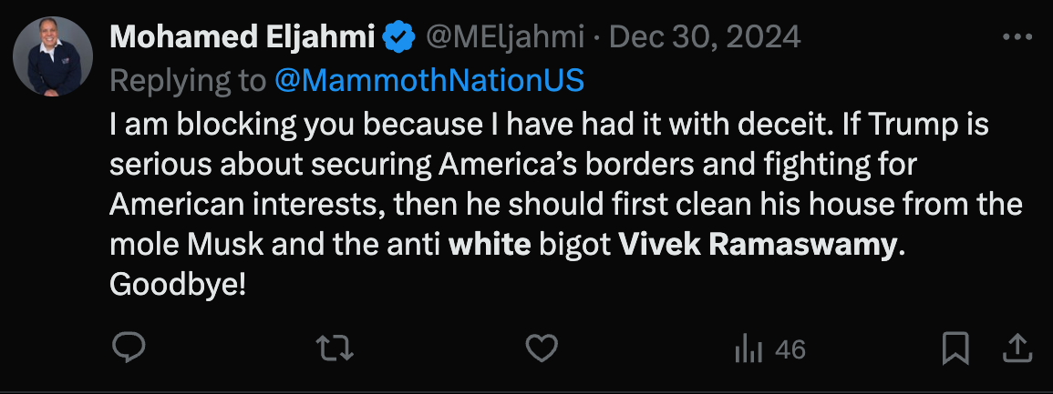This screenshot has height=394, width=1053.
Task: Click the display name Mohamed Eljahmi
Action: point(243,37)
